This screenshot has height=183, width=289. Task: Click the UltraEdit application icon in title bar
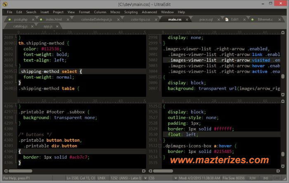(5, 4)
